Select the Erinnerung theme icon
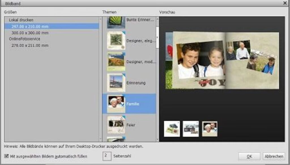The height and width of the screenshot is (165, 290). tap(116, 82)
